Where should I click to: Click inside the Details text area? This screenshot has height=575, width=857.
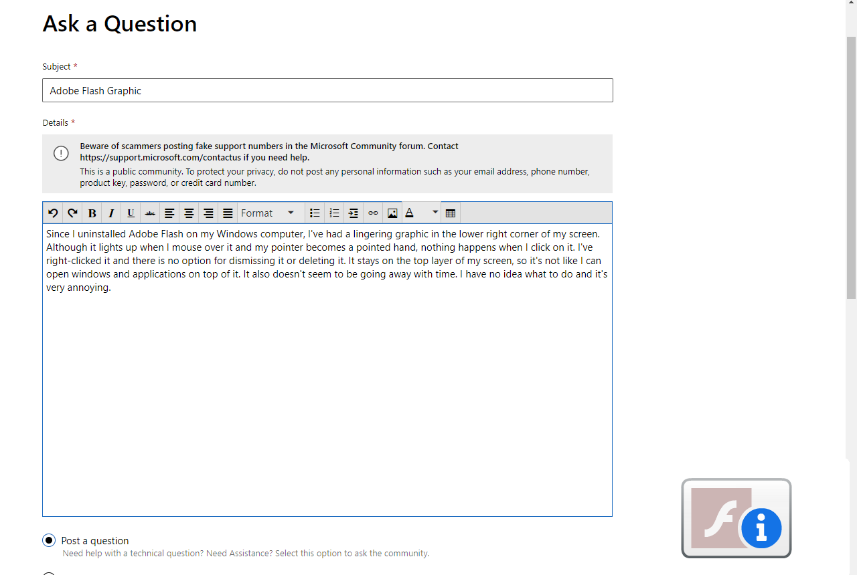pos(327,370)
